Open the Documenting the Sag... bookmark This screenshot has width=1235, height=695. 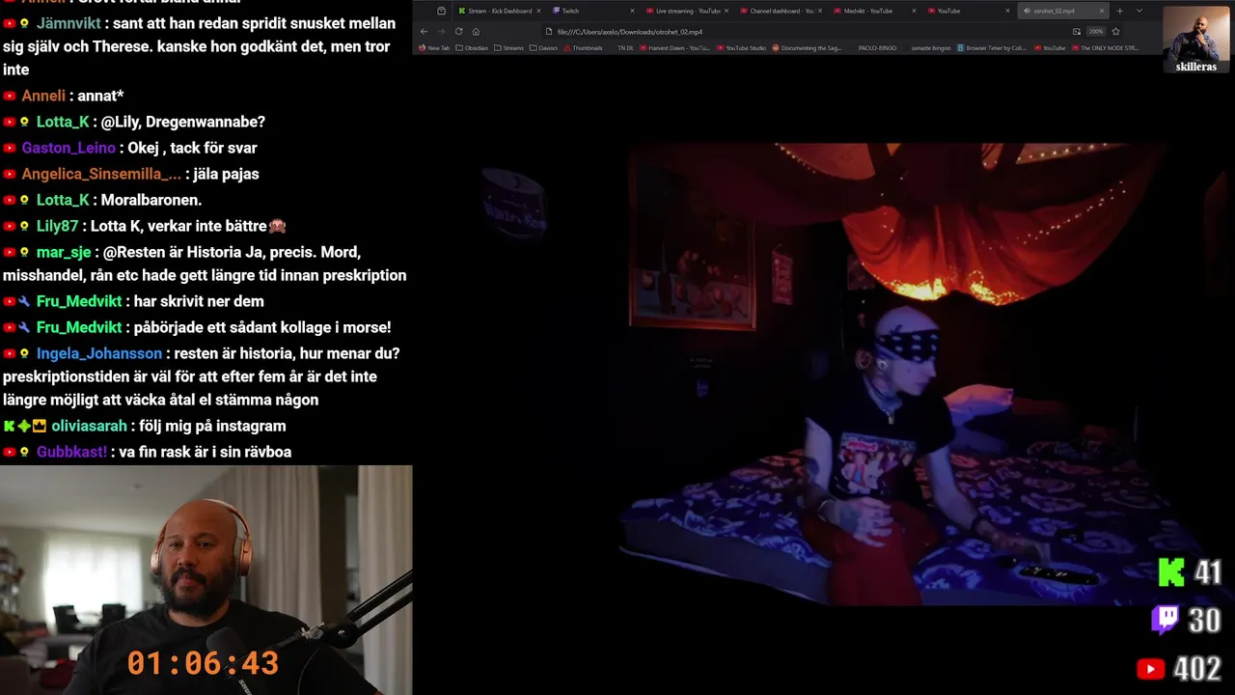(x=808, y=47)
